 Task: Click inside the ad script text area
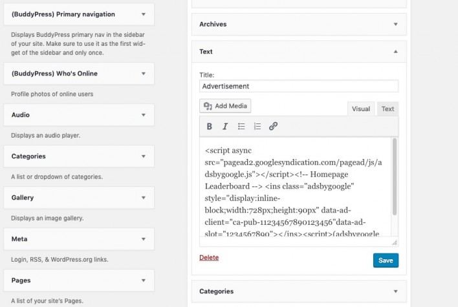pyautogui.click(x=295, y=187)
